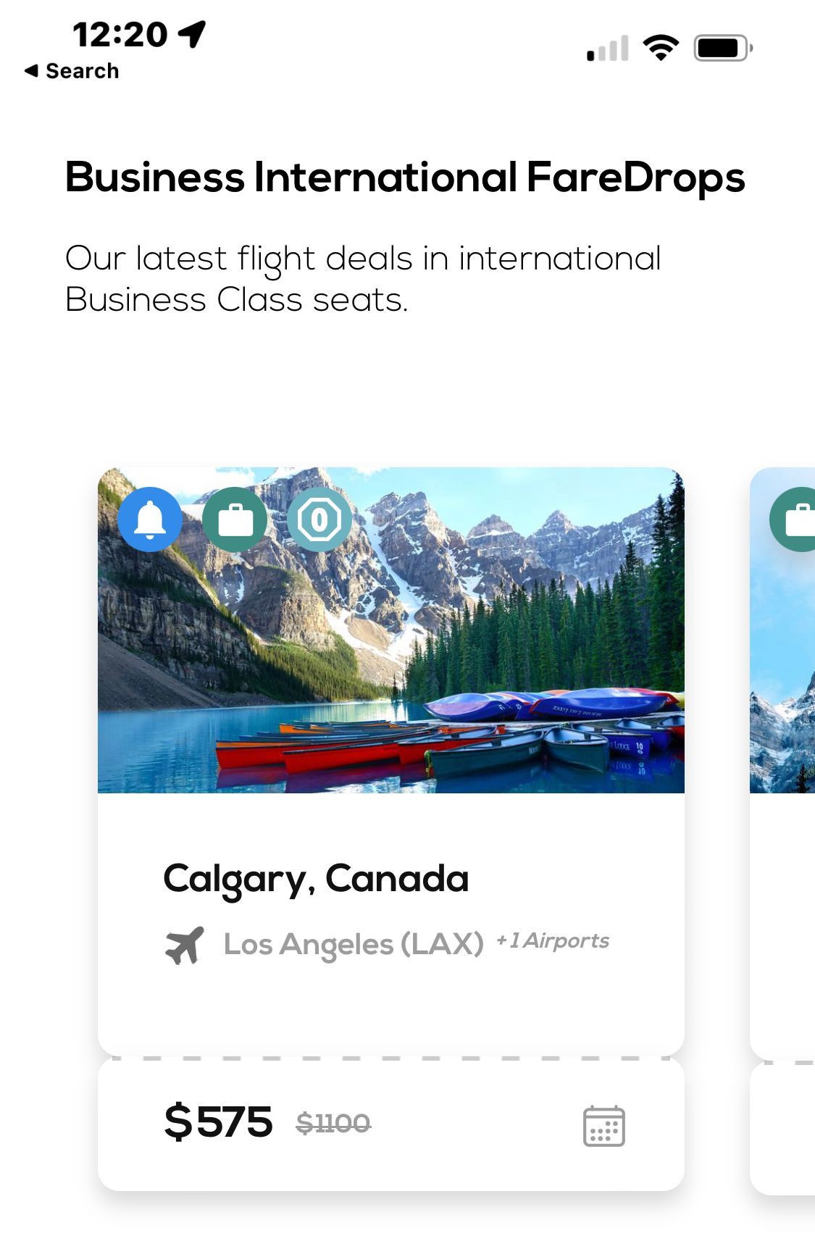
Task: Open the Calgary, Canada deal title
Action: point(316,879)
